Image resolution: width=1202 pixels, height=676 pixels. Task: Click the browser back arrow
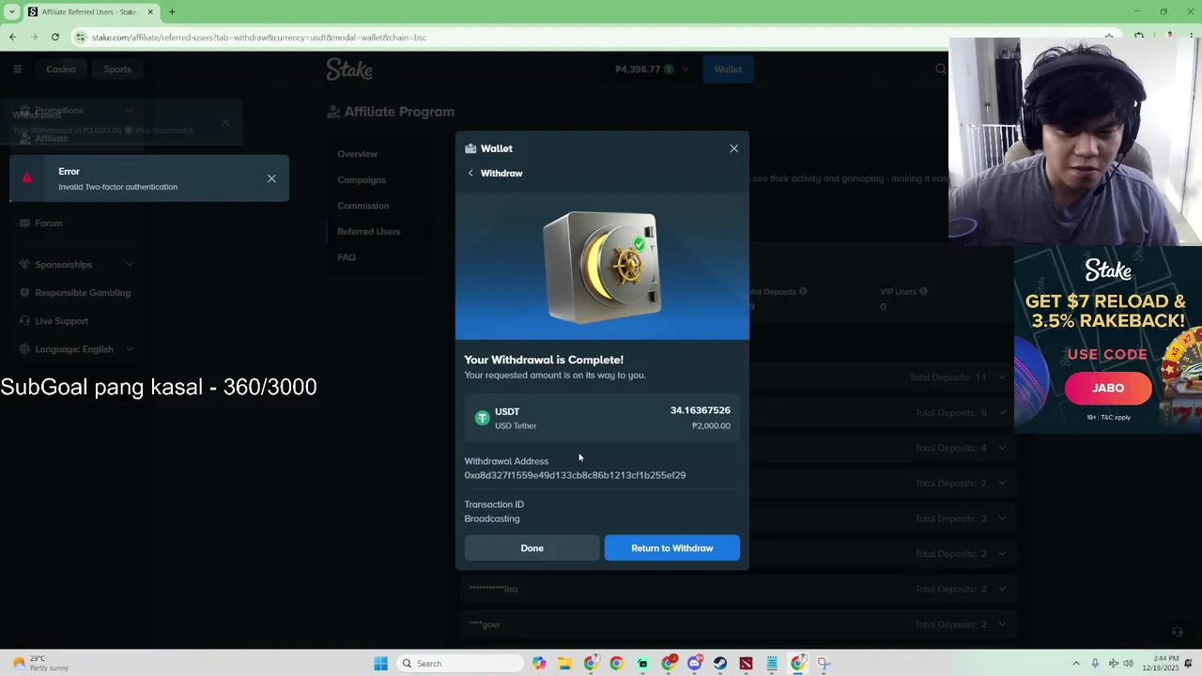click(x=12, y=38)
